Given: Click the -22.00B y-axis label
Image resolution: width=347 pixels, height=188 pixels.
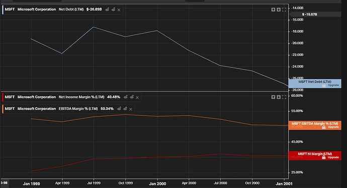Looking at the screenshot, I should click(297, 55).
